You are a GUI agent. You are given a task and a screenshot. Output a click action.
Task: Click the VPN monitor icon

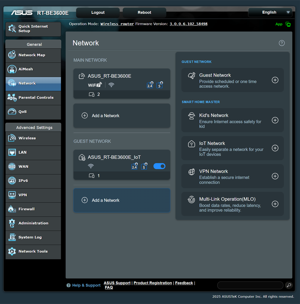[x=12, y=195]
